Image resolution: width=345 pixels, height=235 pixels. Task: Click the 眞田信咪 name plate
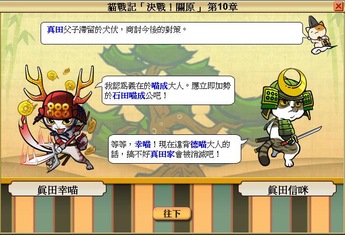[287, 189]
